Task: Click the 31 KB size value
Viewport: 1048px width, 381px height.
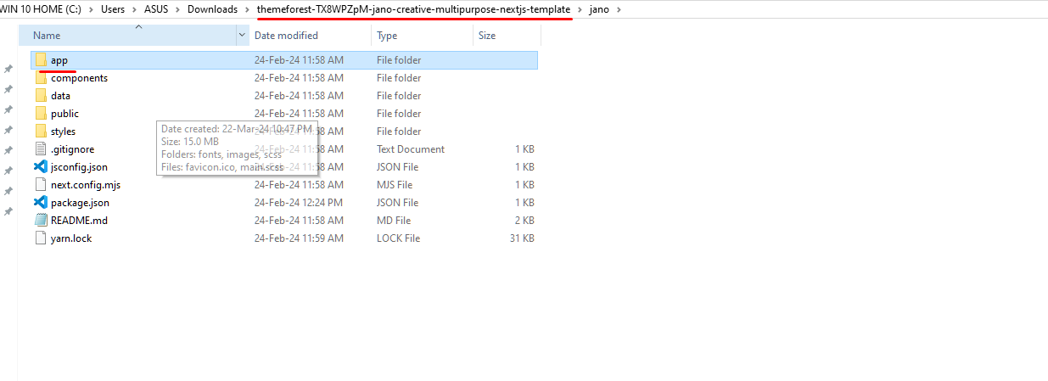Action: click(x=521, y=238)
